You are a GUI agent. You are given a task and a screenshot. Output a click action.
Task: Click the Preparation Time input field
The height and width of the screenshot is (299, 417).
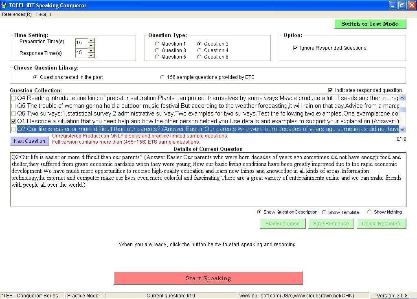pos(81,43)
